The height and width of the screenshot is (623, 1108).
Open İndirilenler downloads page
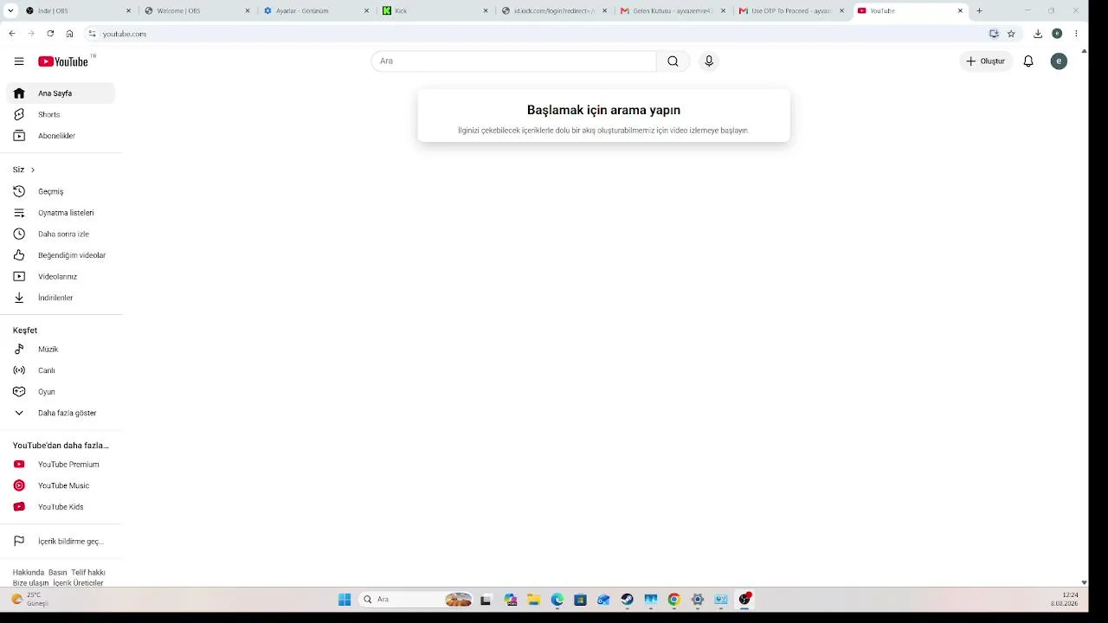(x=61, y=298)
